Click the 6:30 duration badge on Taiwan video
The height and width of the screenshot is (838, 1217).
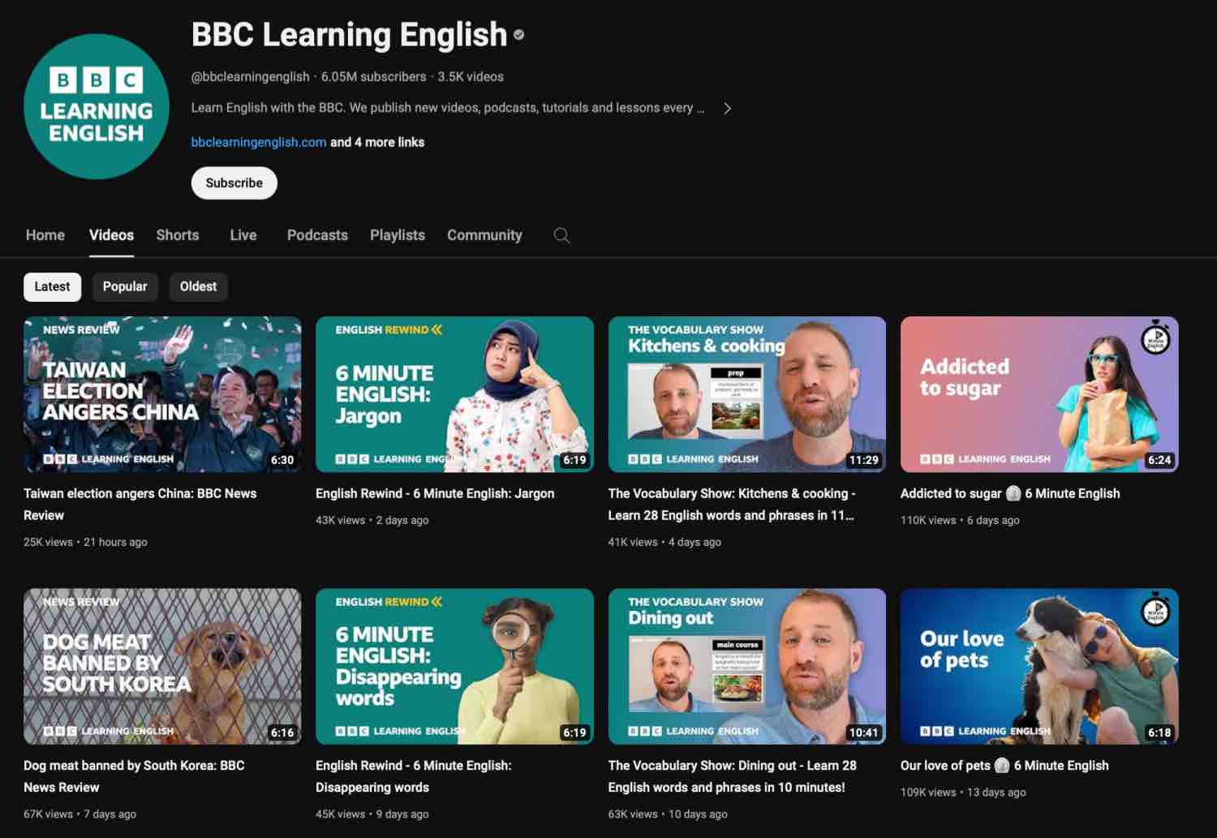click(x=282, y=460)
